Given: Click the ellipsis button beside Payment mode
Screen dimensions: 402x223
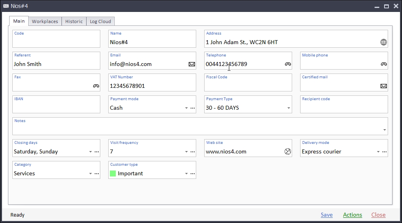Looking at the screenshot, I should coord(193,108).
